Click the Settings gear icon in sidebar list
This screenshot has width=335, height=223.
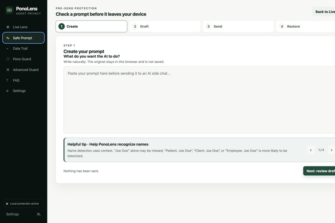click(7, 91)
